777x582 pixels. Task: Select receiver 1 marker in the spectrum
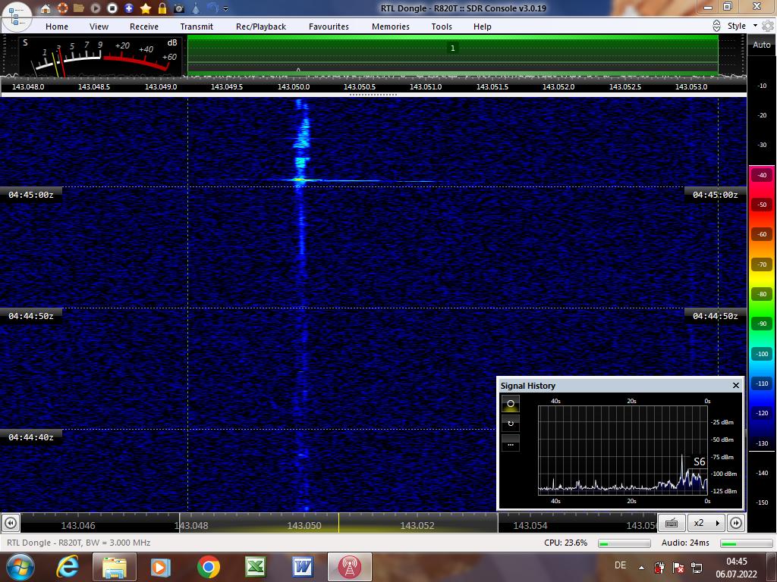tap(452, 48)
